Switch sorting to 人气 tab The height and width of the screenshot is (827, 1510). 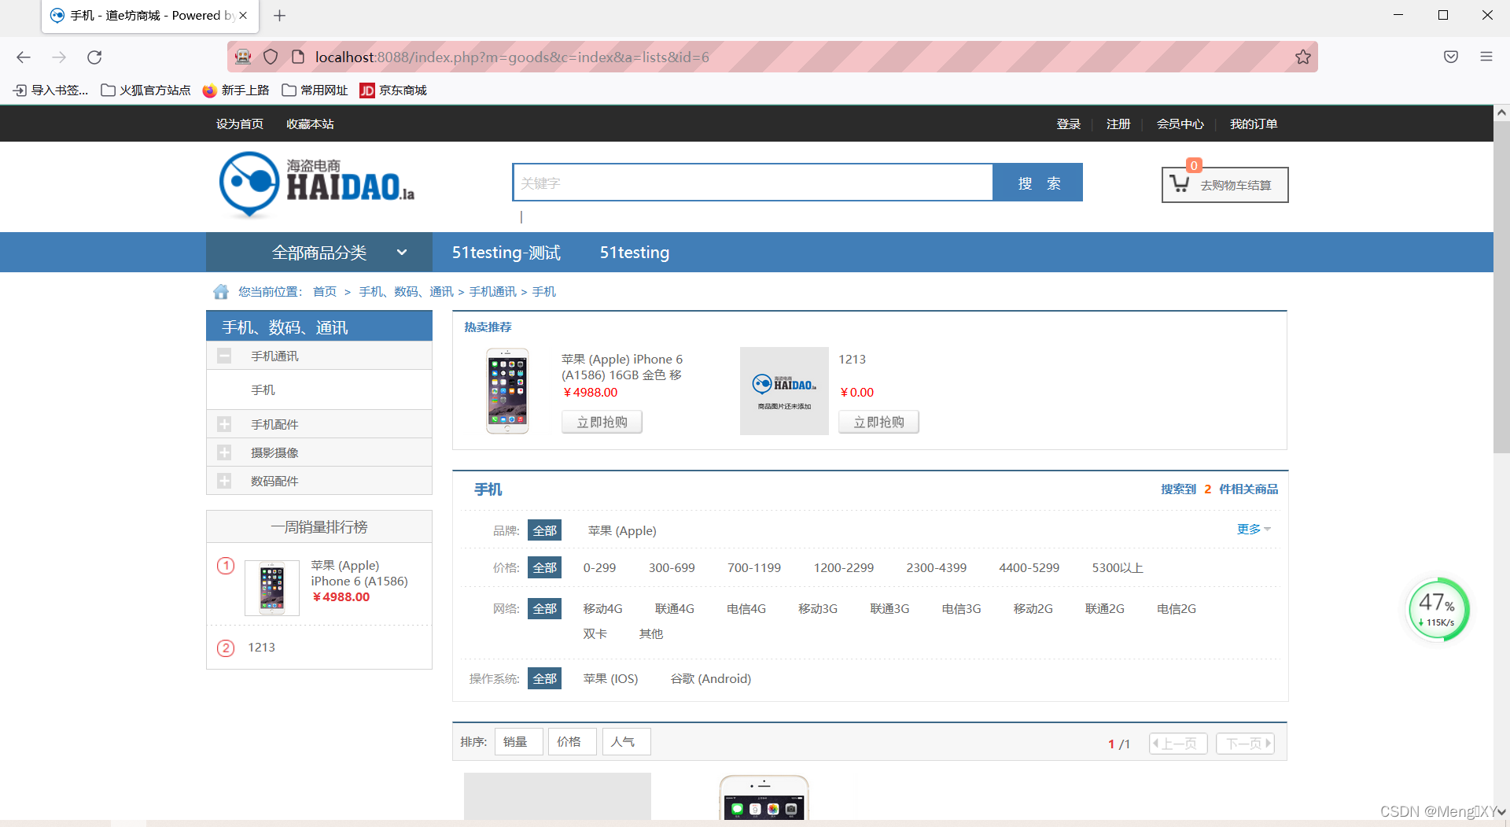(x=626, y=741)
